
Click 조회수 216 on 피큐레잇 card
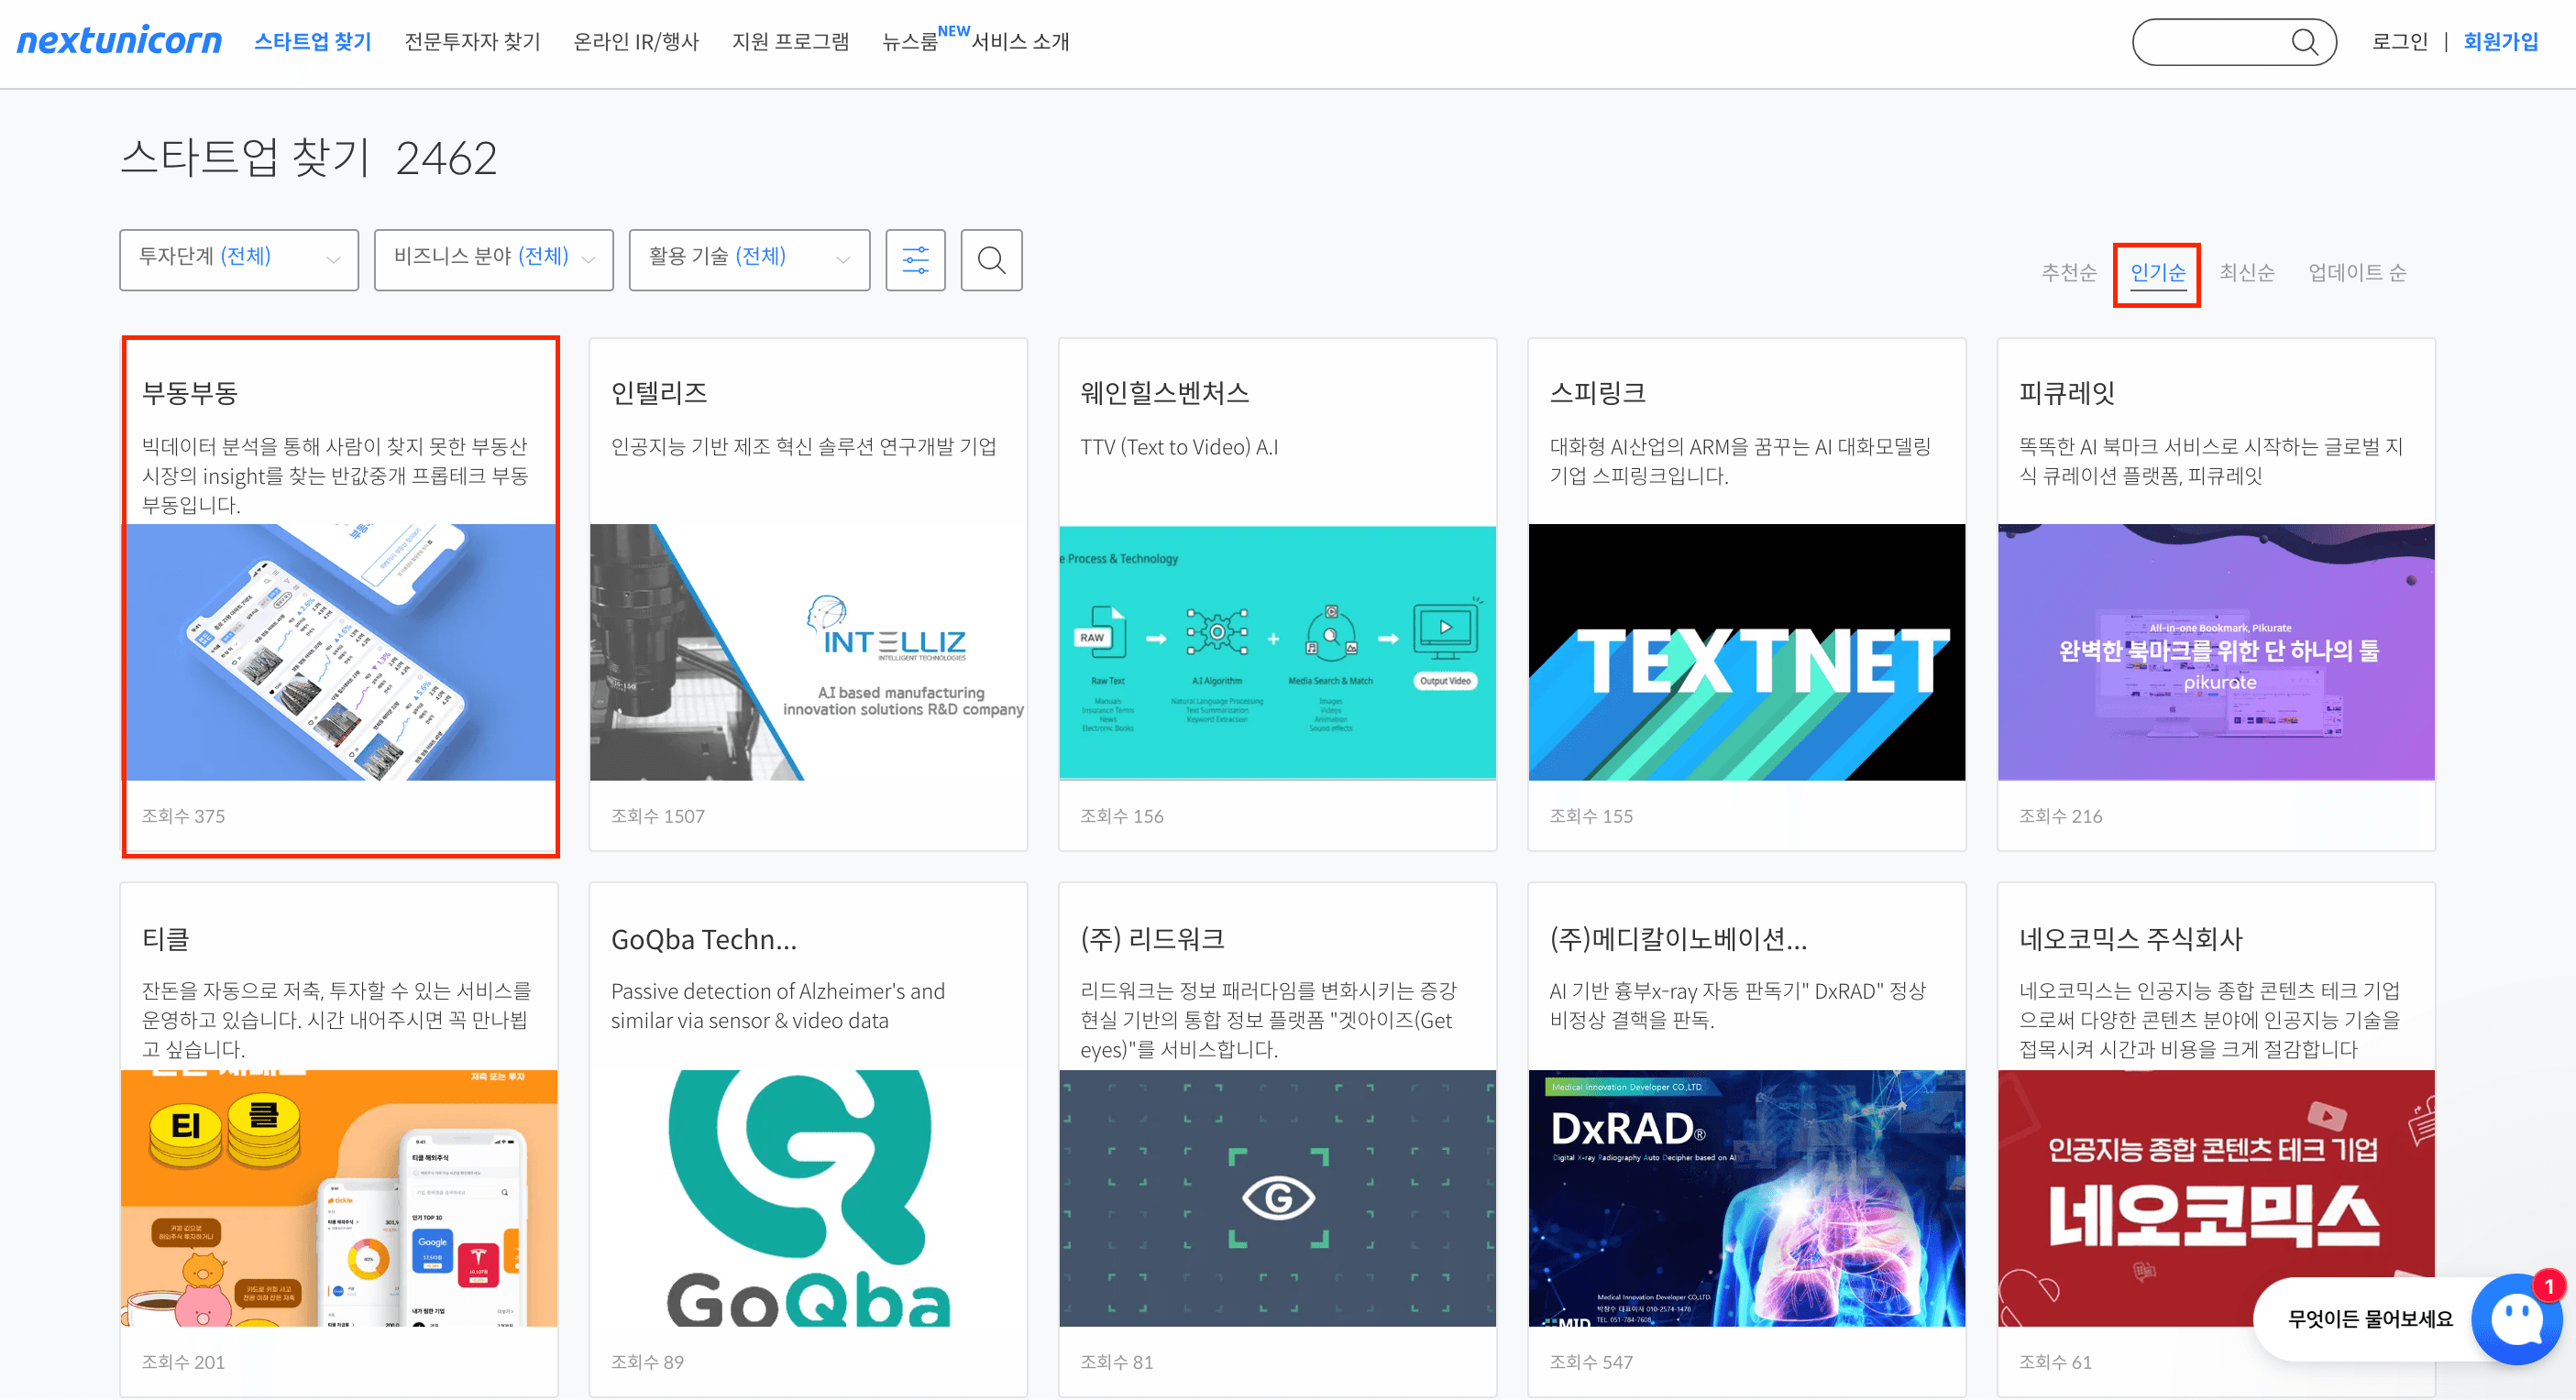[x=2060, y=816]
